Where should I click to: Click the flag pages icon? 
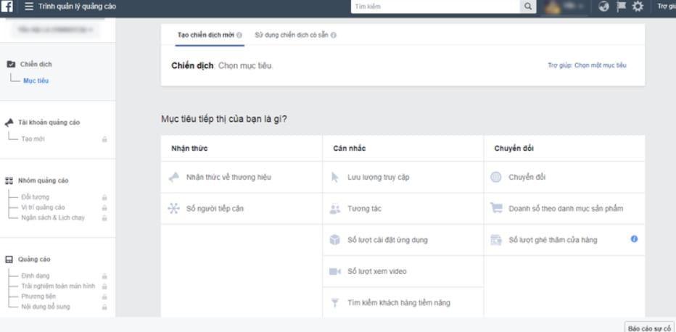point(622,7)
